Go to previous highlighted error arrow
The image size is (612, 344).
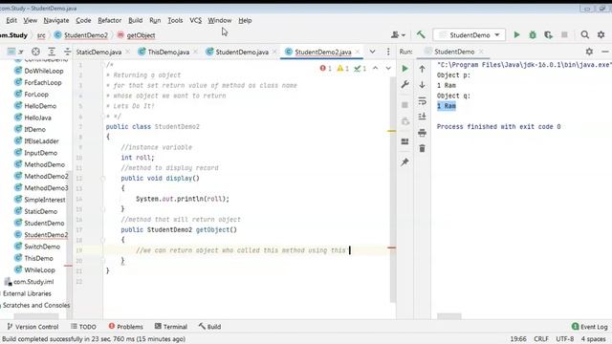click(376, 68)
